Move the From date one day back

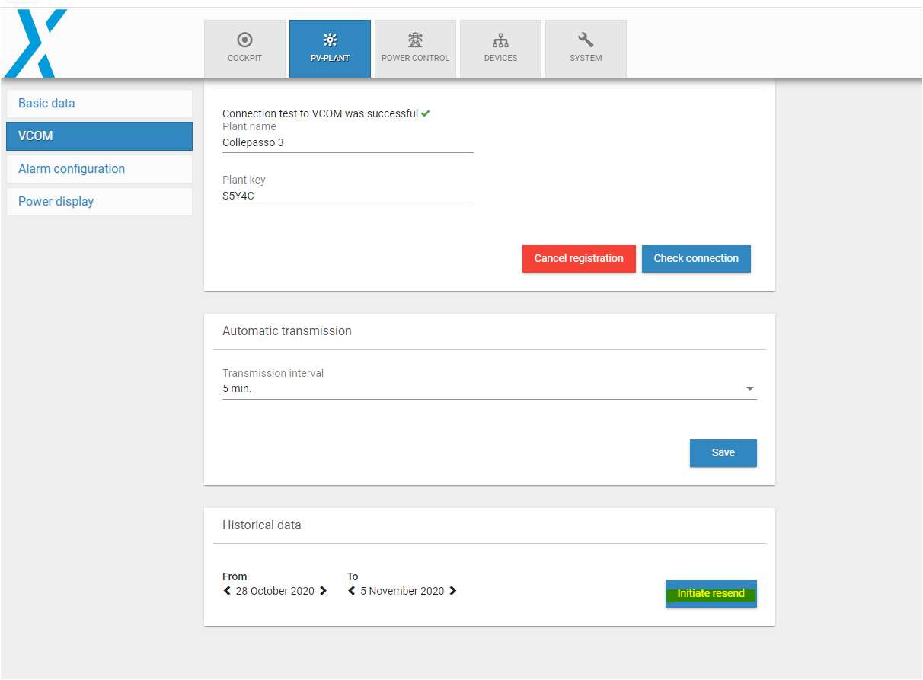coord(227,591)
